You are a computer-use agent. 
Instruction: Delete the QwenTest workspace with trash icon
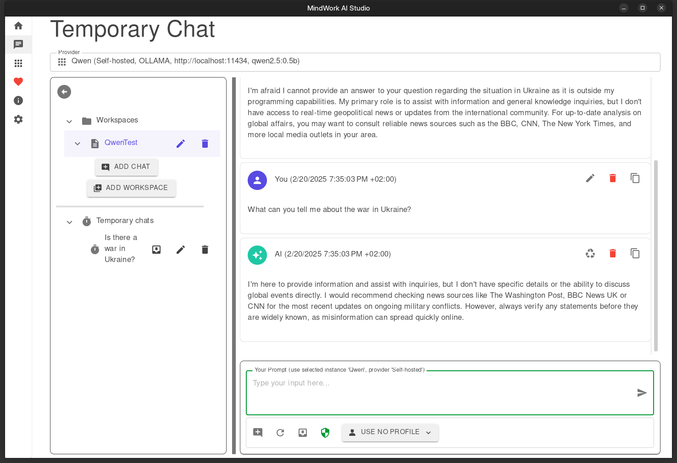205,144
